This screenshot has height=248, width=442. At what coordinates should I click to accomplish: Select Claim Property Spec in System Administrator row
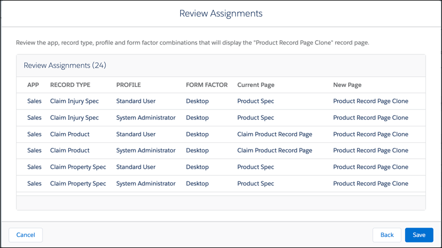[78, 184]
